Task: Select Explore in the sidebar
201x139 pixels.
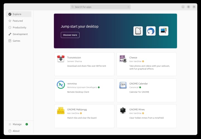Action: [17, 14]
